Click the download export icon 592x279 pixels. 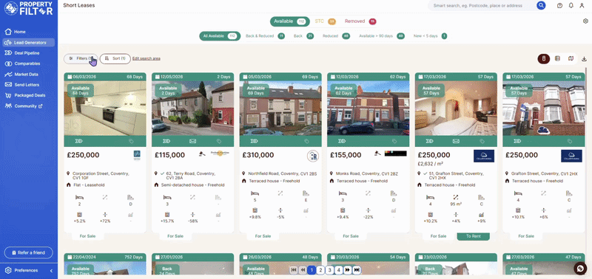(585, 59)
